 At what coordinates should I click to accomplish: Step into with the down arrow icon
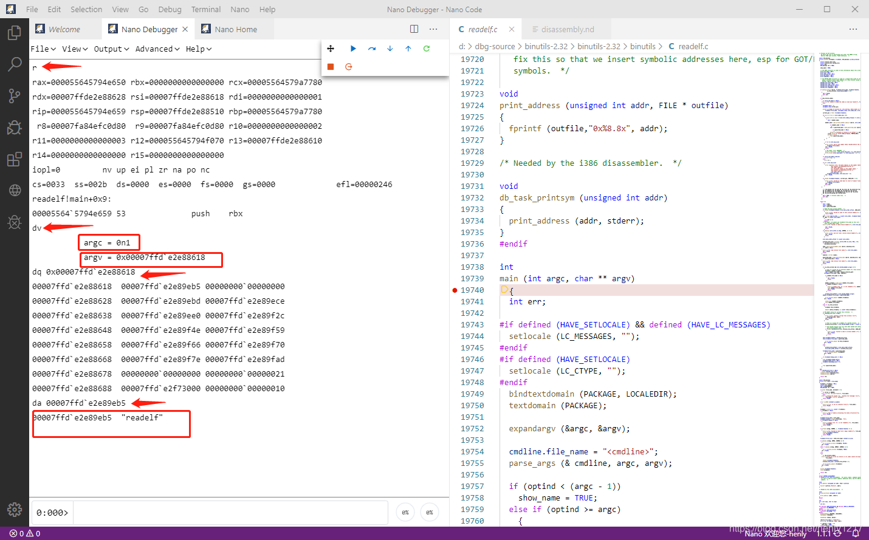(x=390, y=49)
